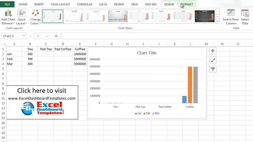Click the Mar legend entry

tap(156, 113)
